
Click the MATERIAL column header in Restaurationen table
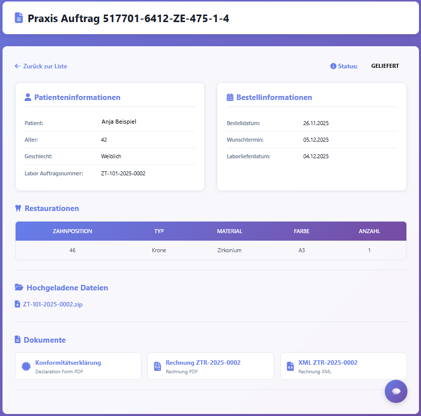[x=229, y=231]
